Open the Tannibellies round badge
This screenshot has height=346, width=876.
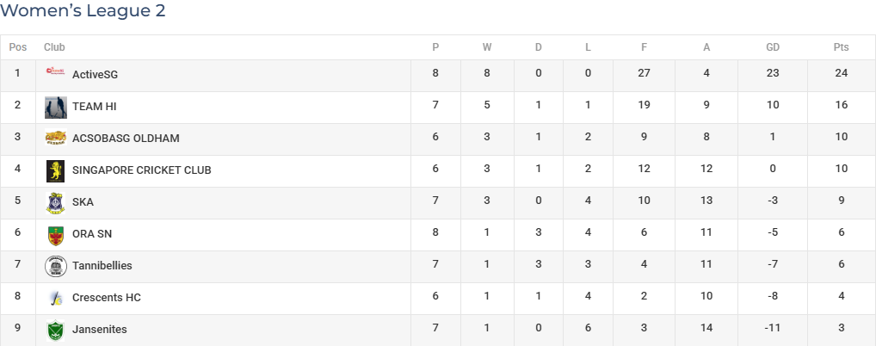(56, 267)
